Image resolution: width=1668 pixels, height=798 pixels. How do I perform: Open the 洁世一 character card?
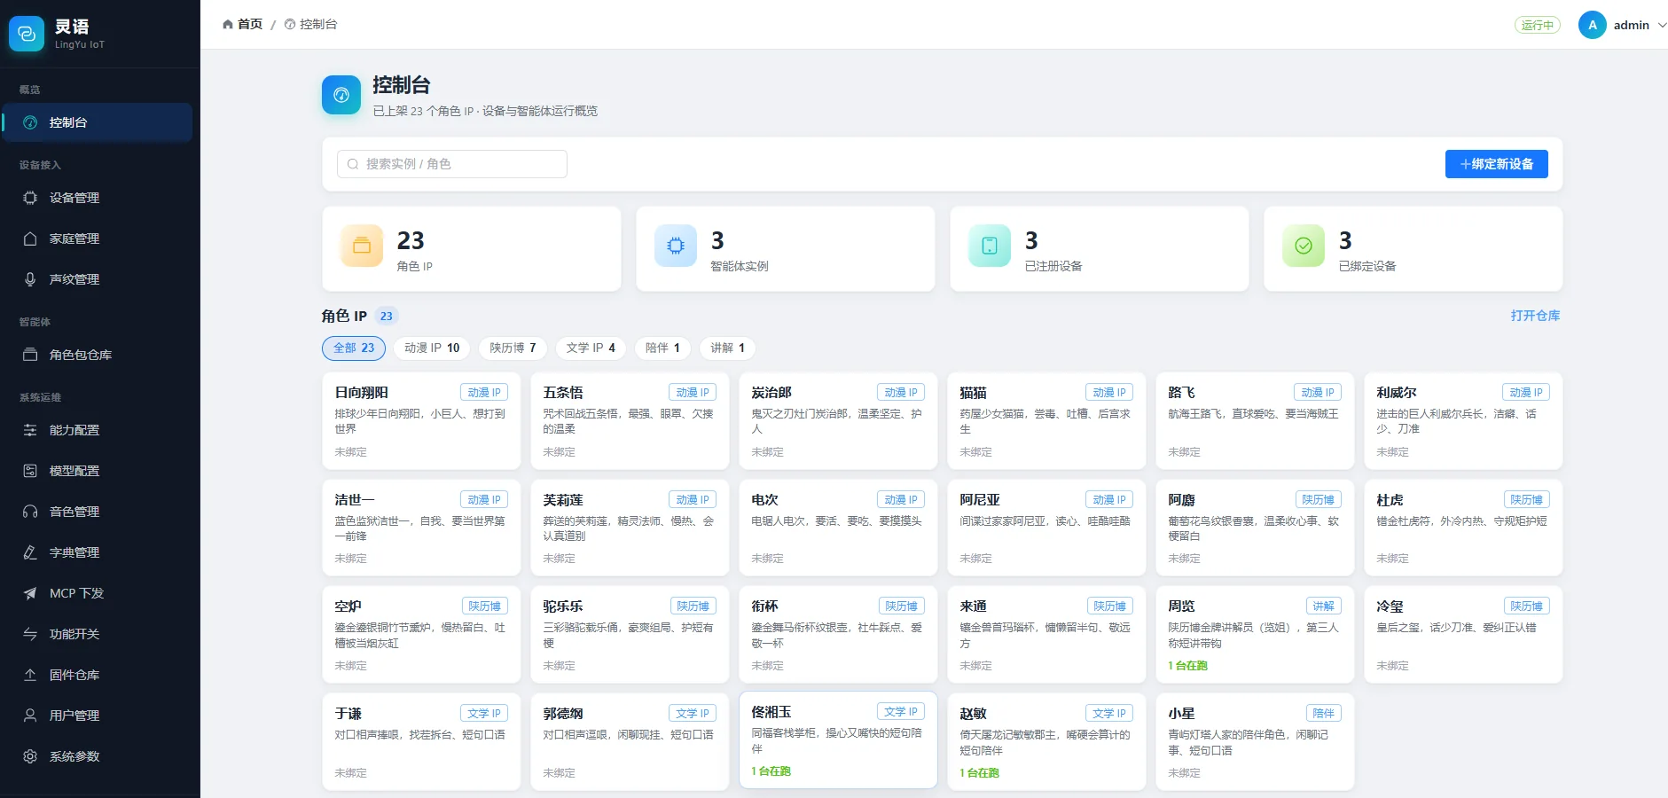point(421,528)
